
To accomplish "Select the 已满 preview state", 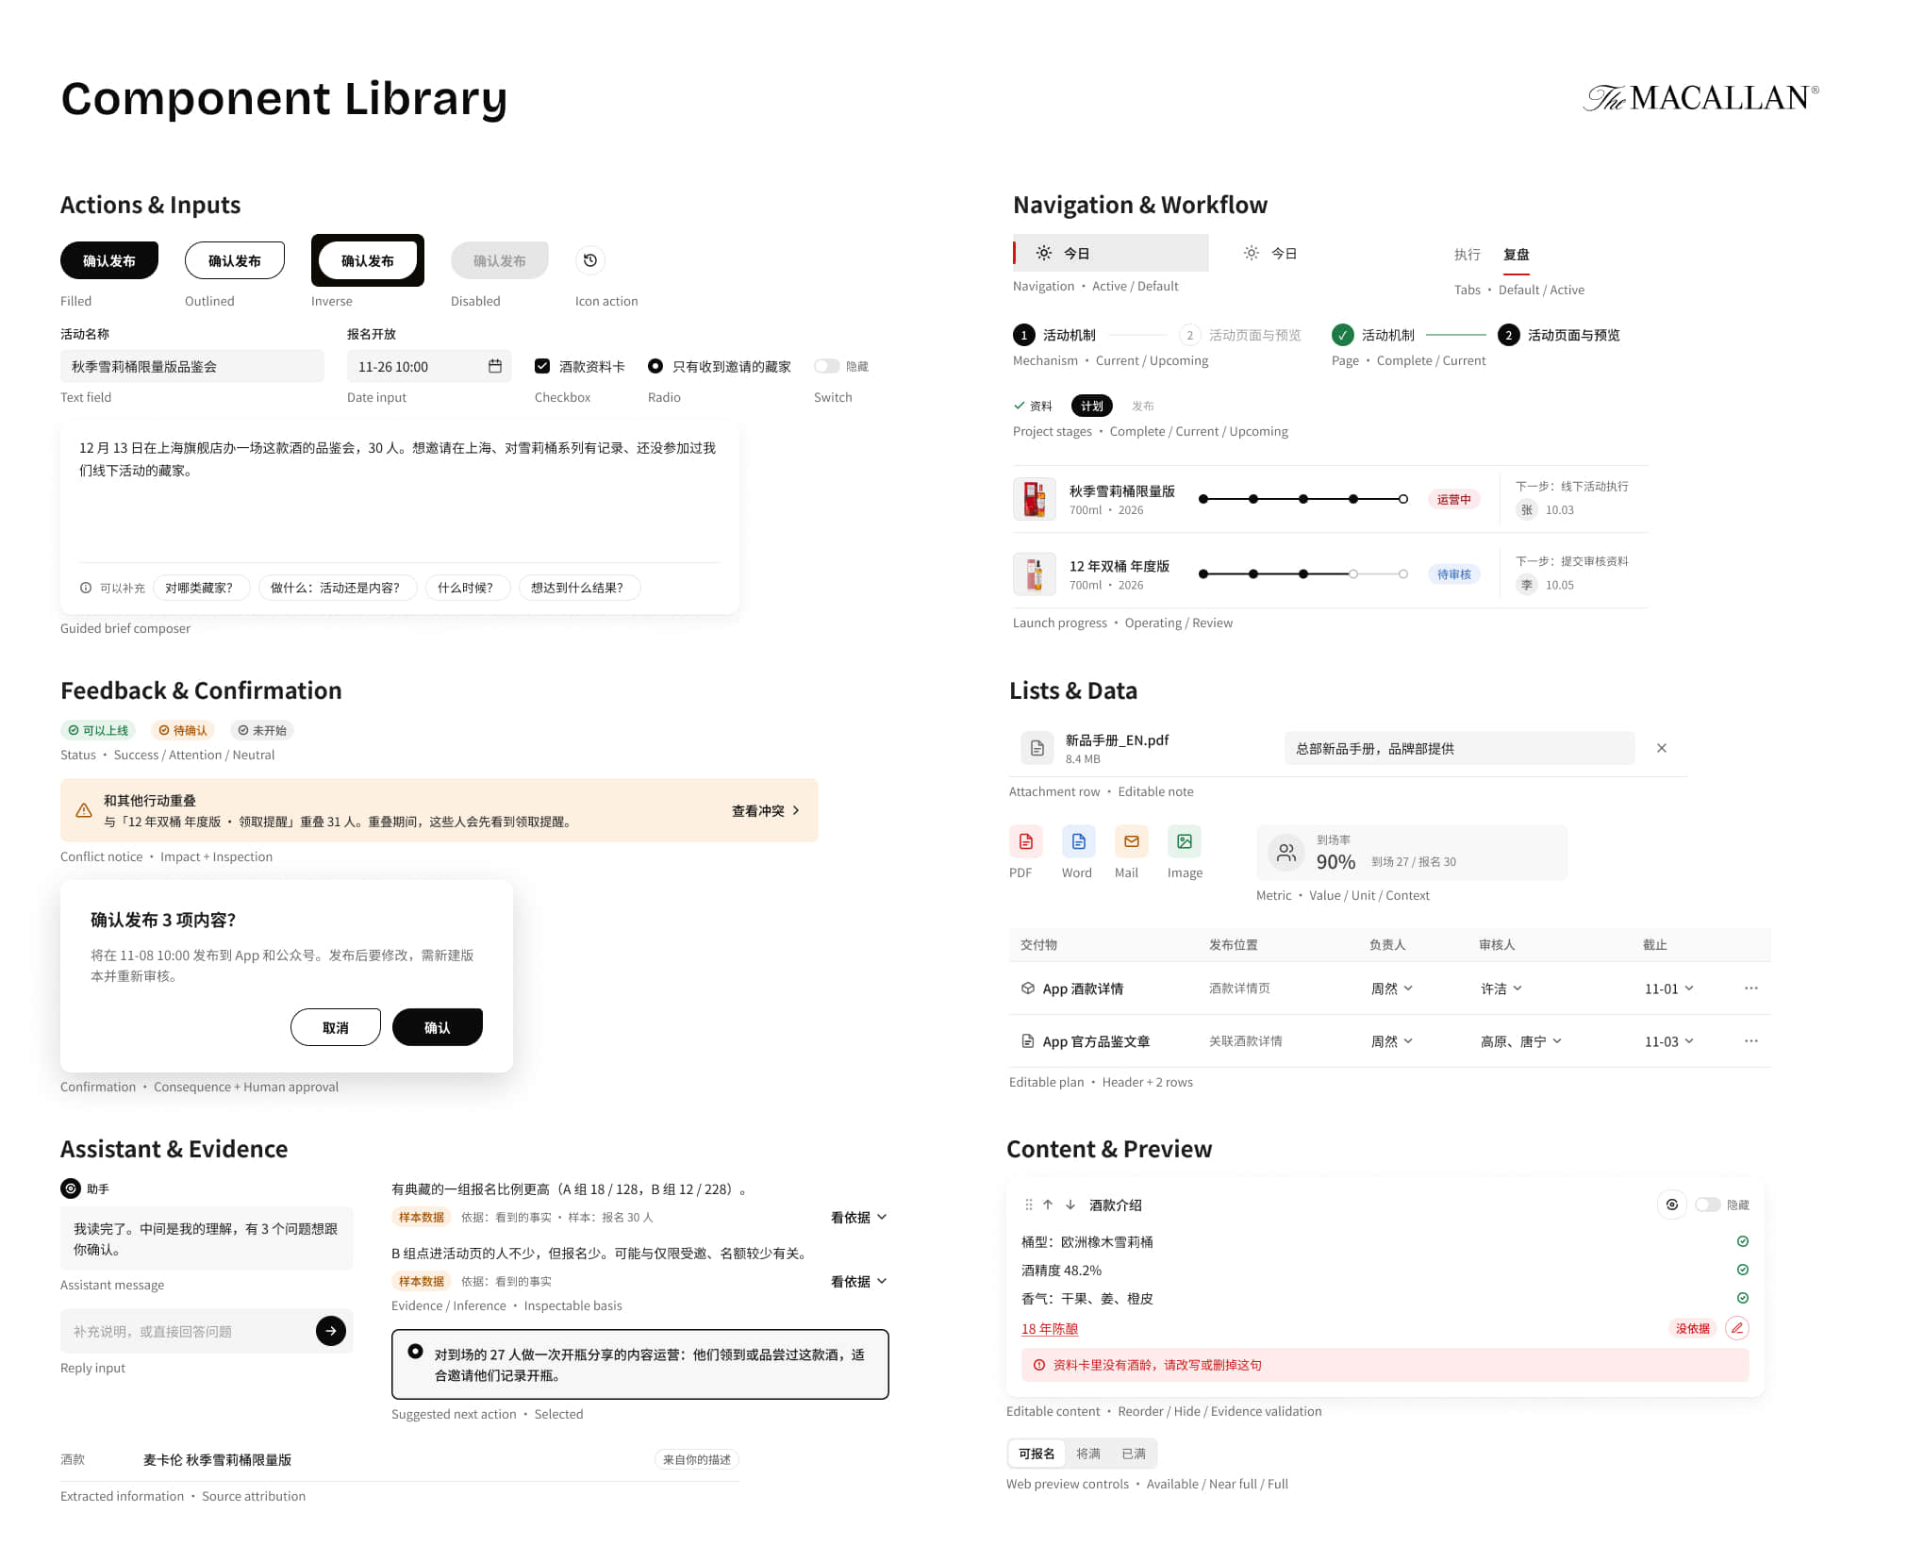I will coord(1134,1454).
